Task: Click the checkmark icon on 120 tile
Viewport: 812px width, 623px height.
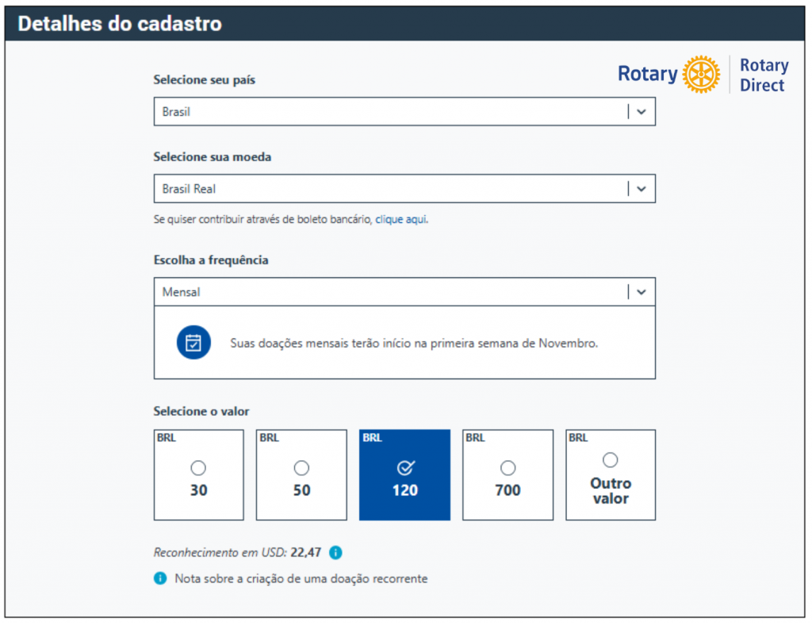Action: click(x=404, y=468)
